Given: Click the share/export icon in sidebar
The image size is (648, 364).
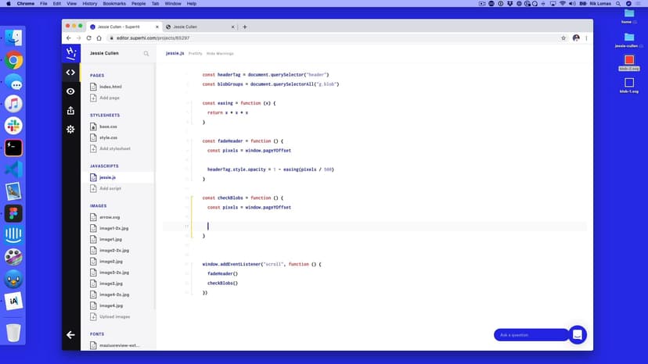Looking at the screenshot, I should [70, 110].
